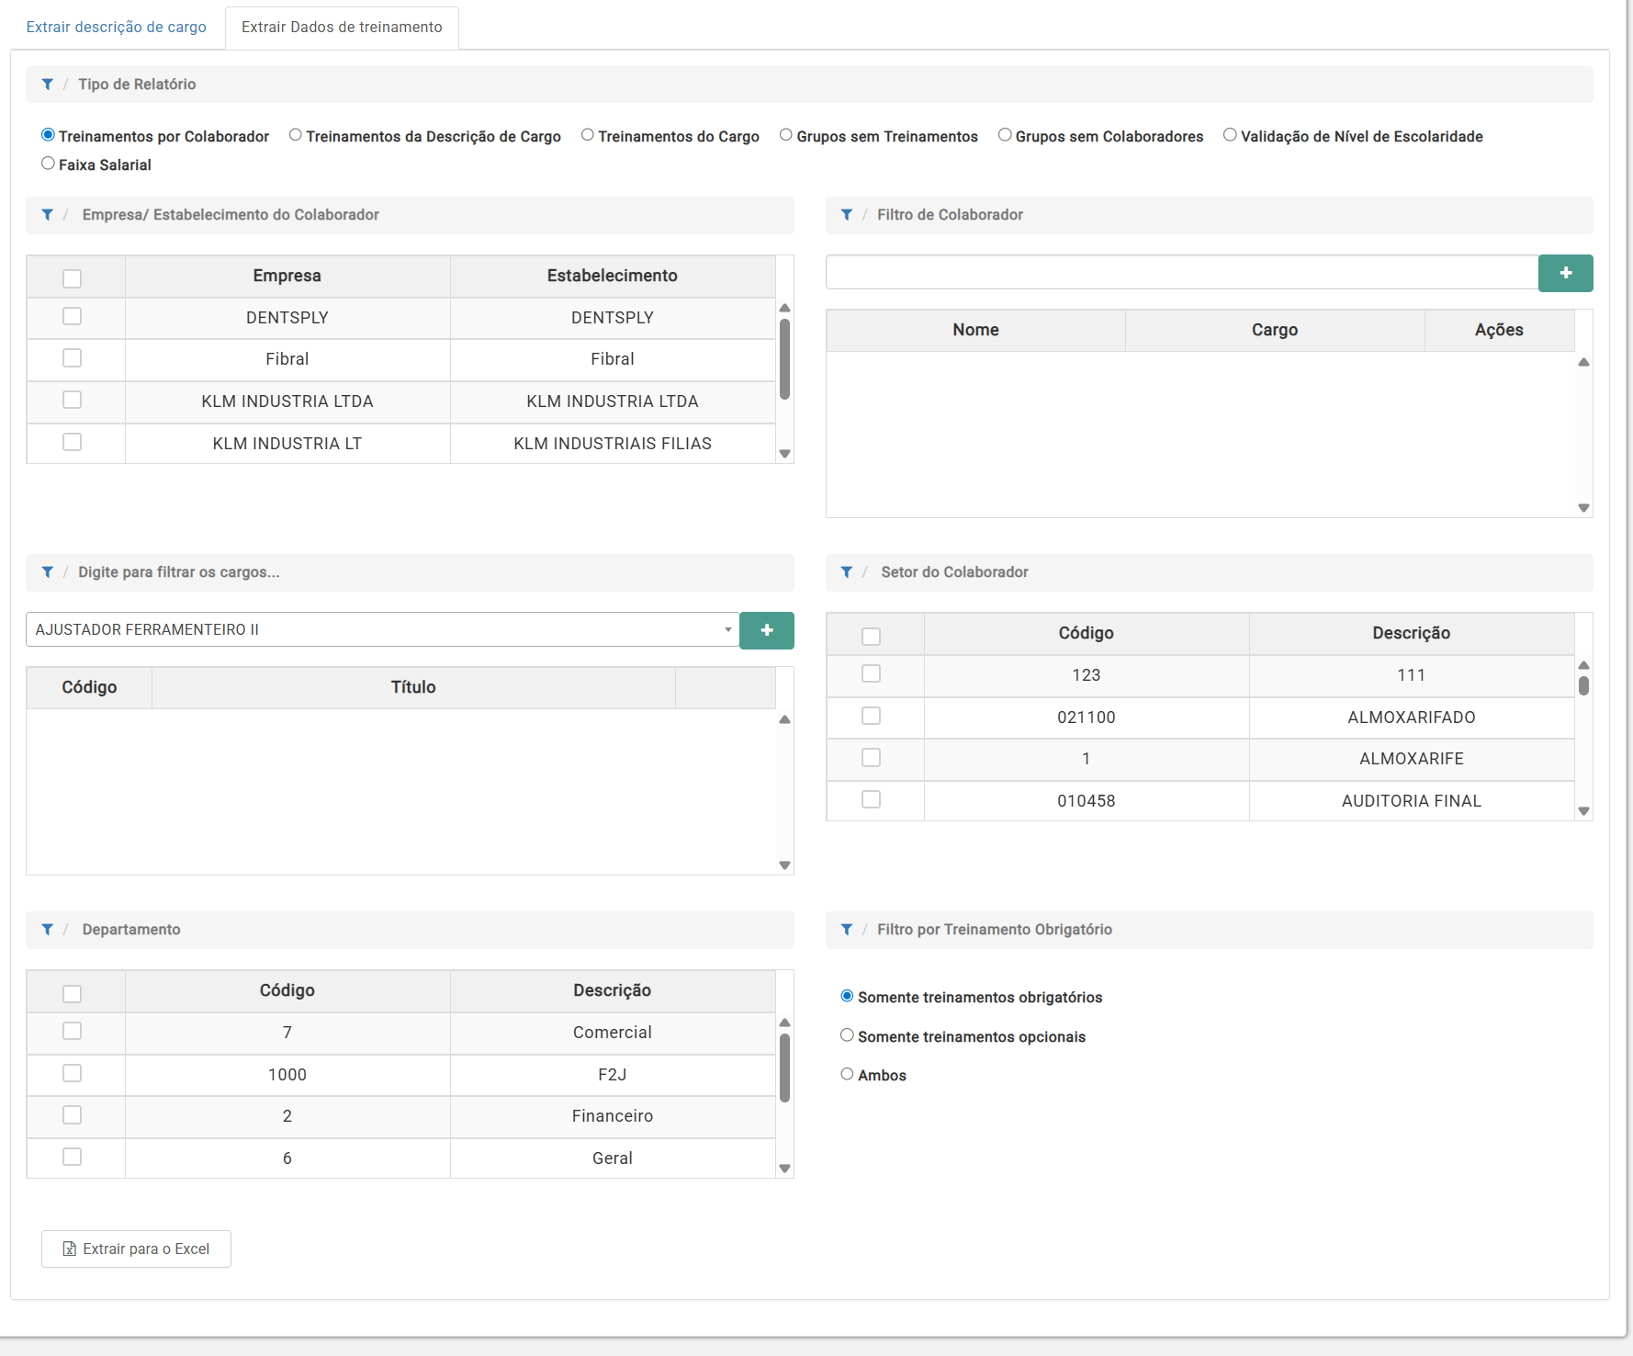
Task: Switch to the Extrair descrição de cargo tab
Action: pos(117,28)
